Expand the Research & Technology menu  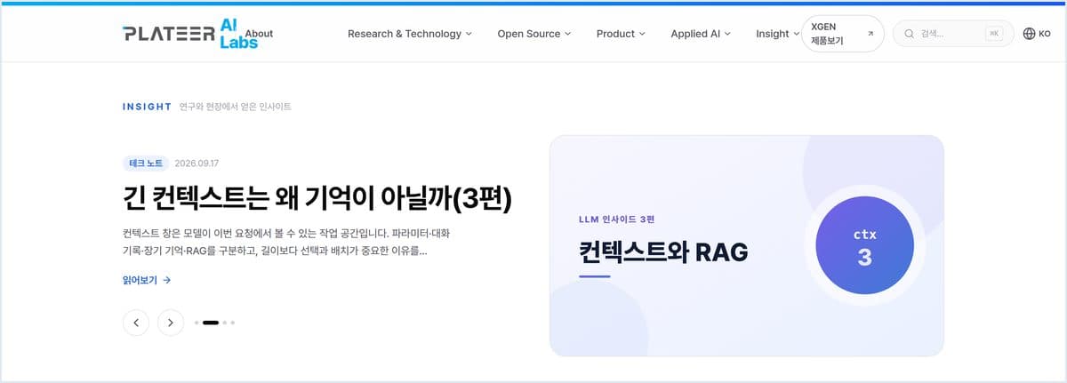[x=409, y=34]
